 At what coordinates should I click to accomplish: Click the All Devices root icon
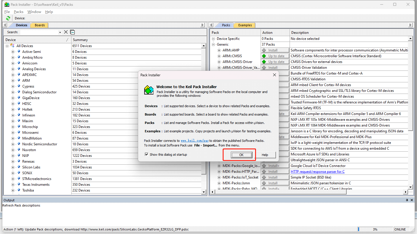click(x=12, y=46)
